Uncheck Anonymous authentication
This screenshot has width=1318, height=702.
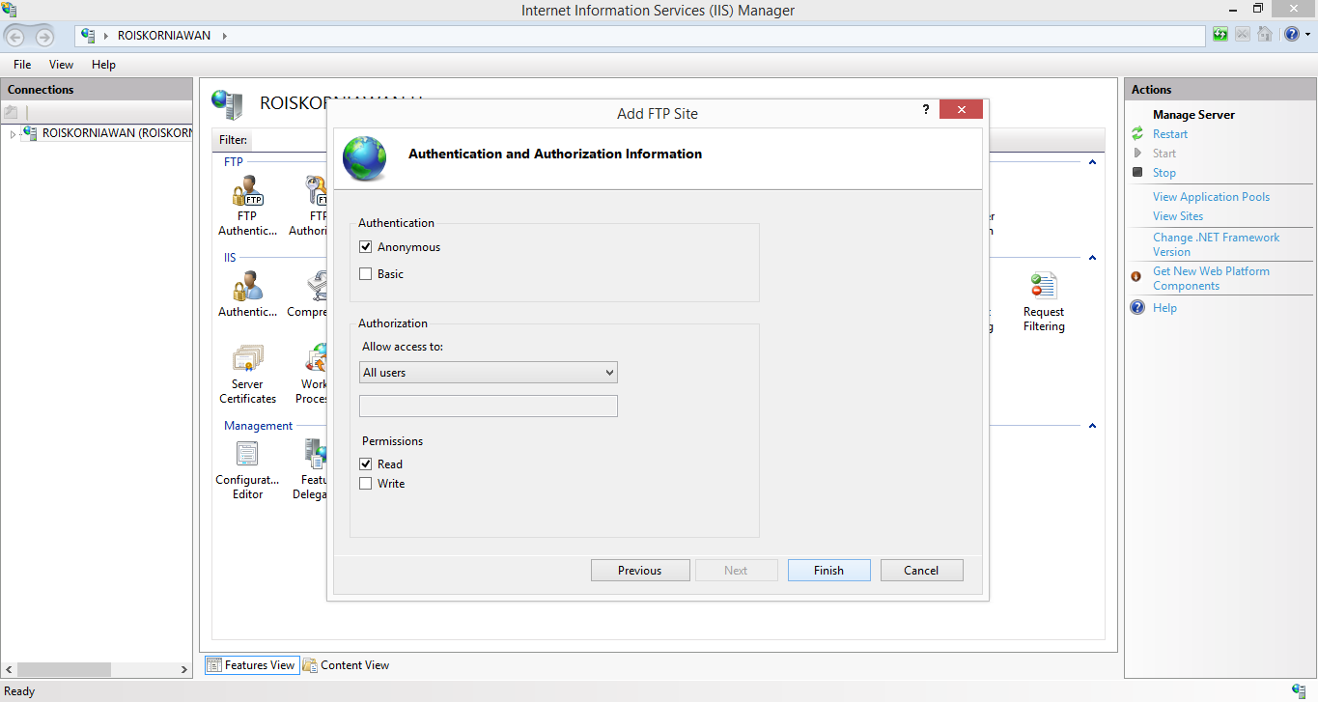(x=365, y=246)
